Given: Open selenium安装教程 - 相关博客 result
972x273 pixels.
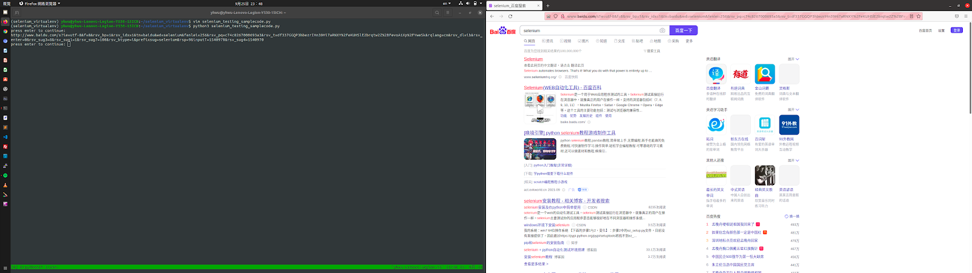Looking at the screenshot, I should tap(567, 201).
